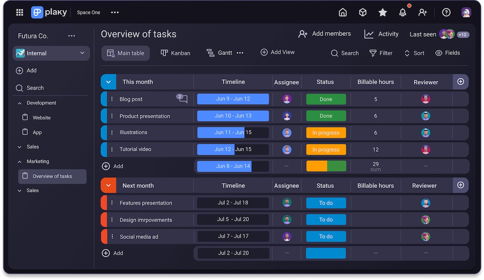The width and height of the screenshot is (484, 280).
Task: Add column to This month group
Action: click(461, 82)
